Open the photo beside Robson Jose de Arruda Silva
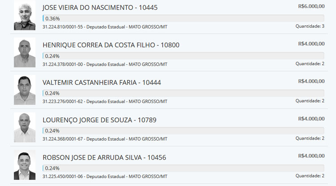The width and height of the screenshot is (336, 186). [x=25, y=165]
